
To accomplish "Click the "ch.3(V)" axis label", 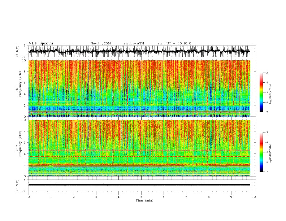I will (x=17, y=185).
